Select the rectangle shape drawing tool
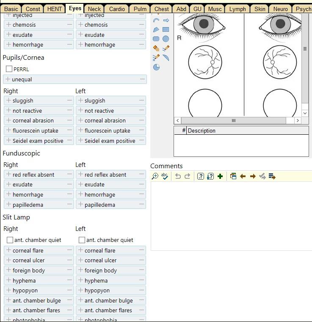The image size is (312, 322). (166, 30)
